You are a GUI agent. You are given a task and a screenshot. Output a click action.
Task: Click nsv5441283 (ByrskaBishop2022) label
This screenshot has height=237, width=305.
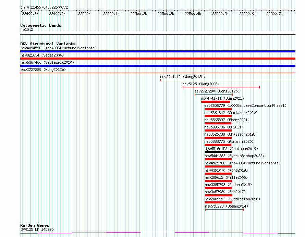(234, 156)
